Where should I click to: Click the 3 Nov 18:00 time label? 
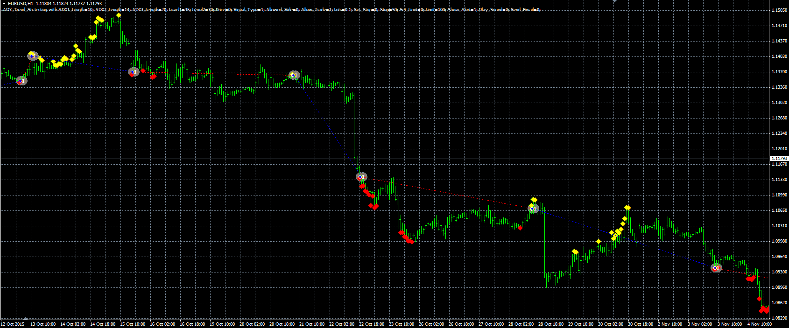[x=729, y=324]
